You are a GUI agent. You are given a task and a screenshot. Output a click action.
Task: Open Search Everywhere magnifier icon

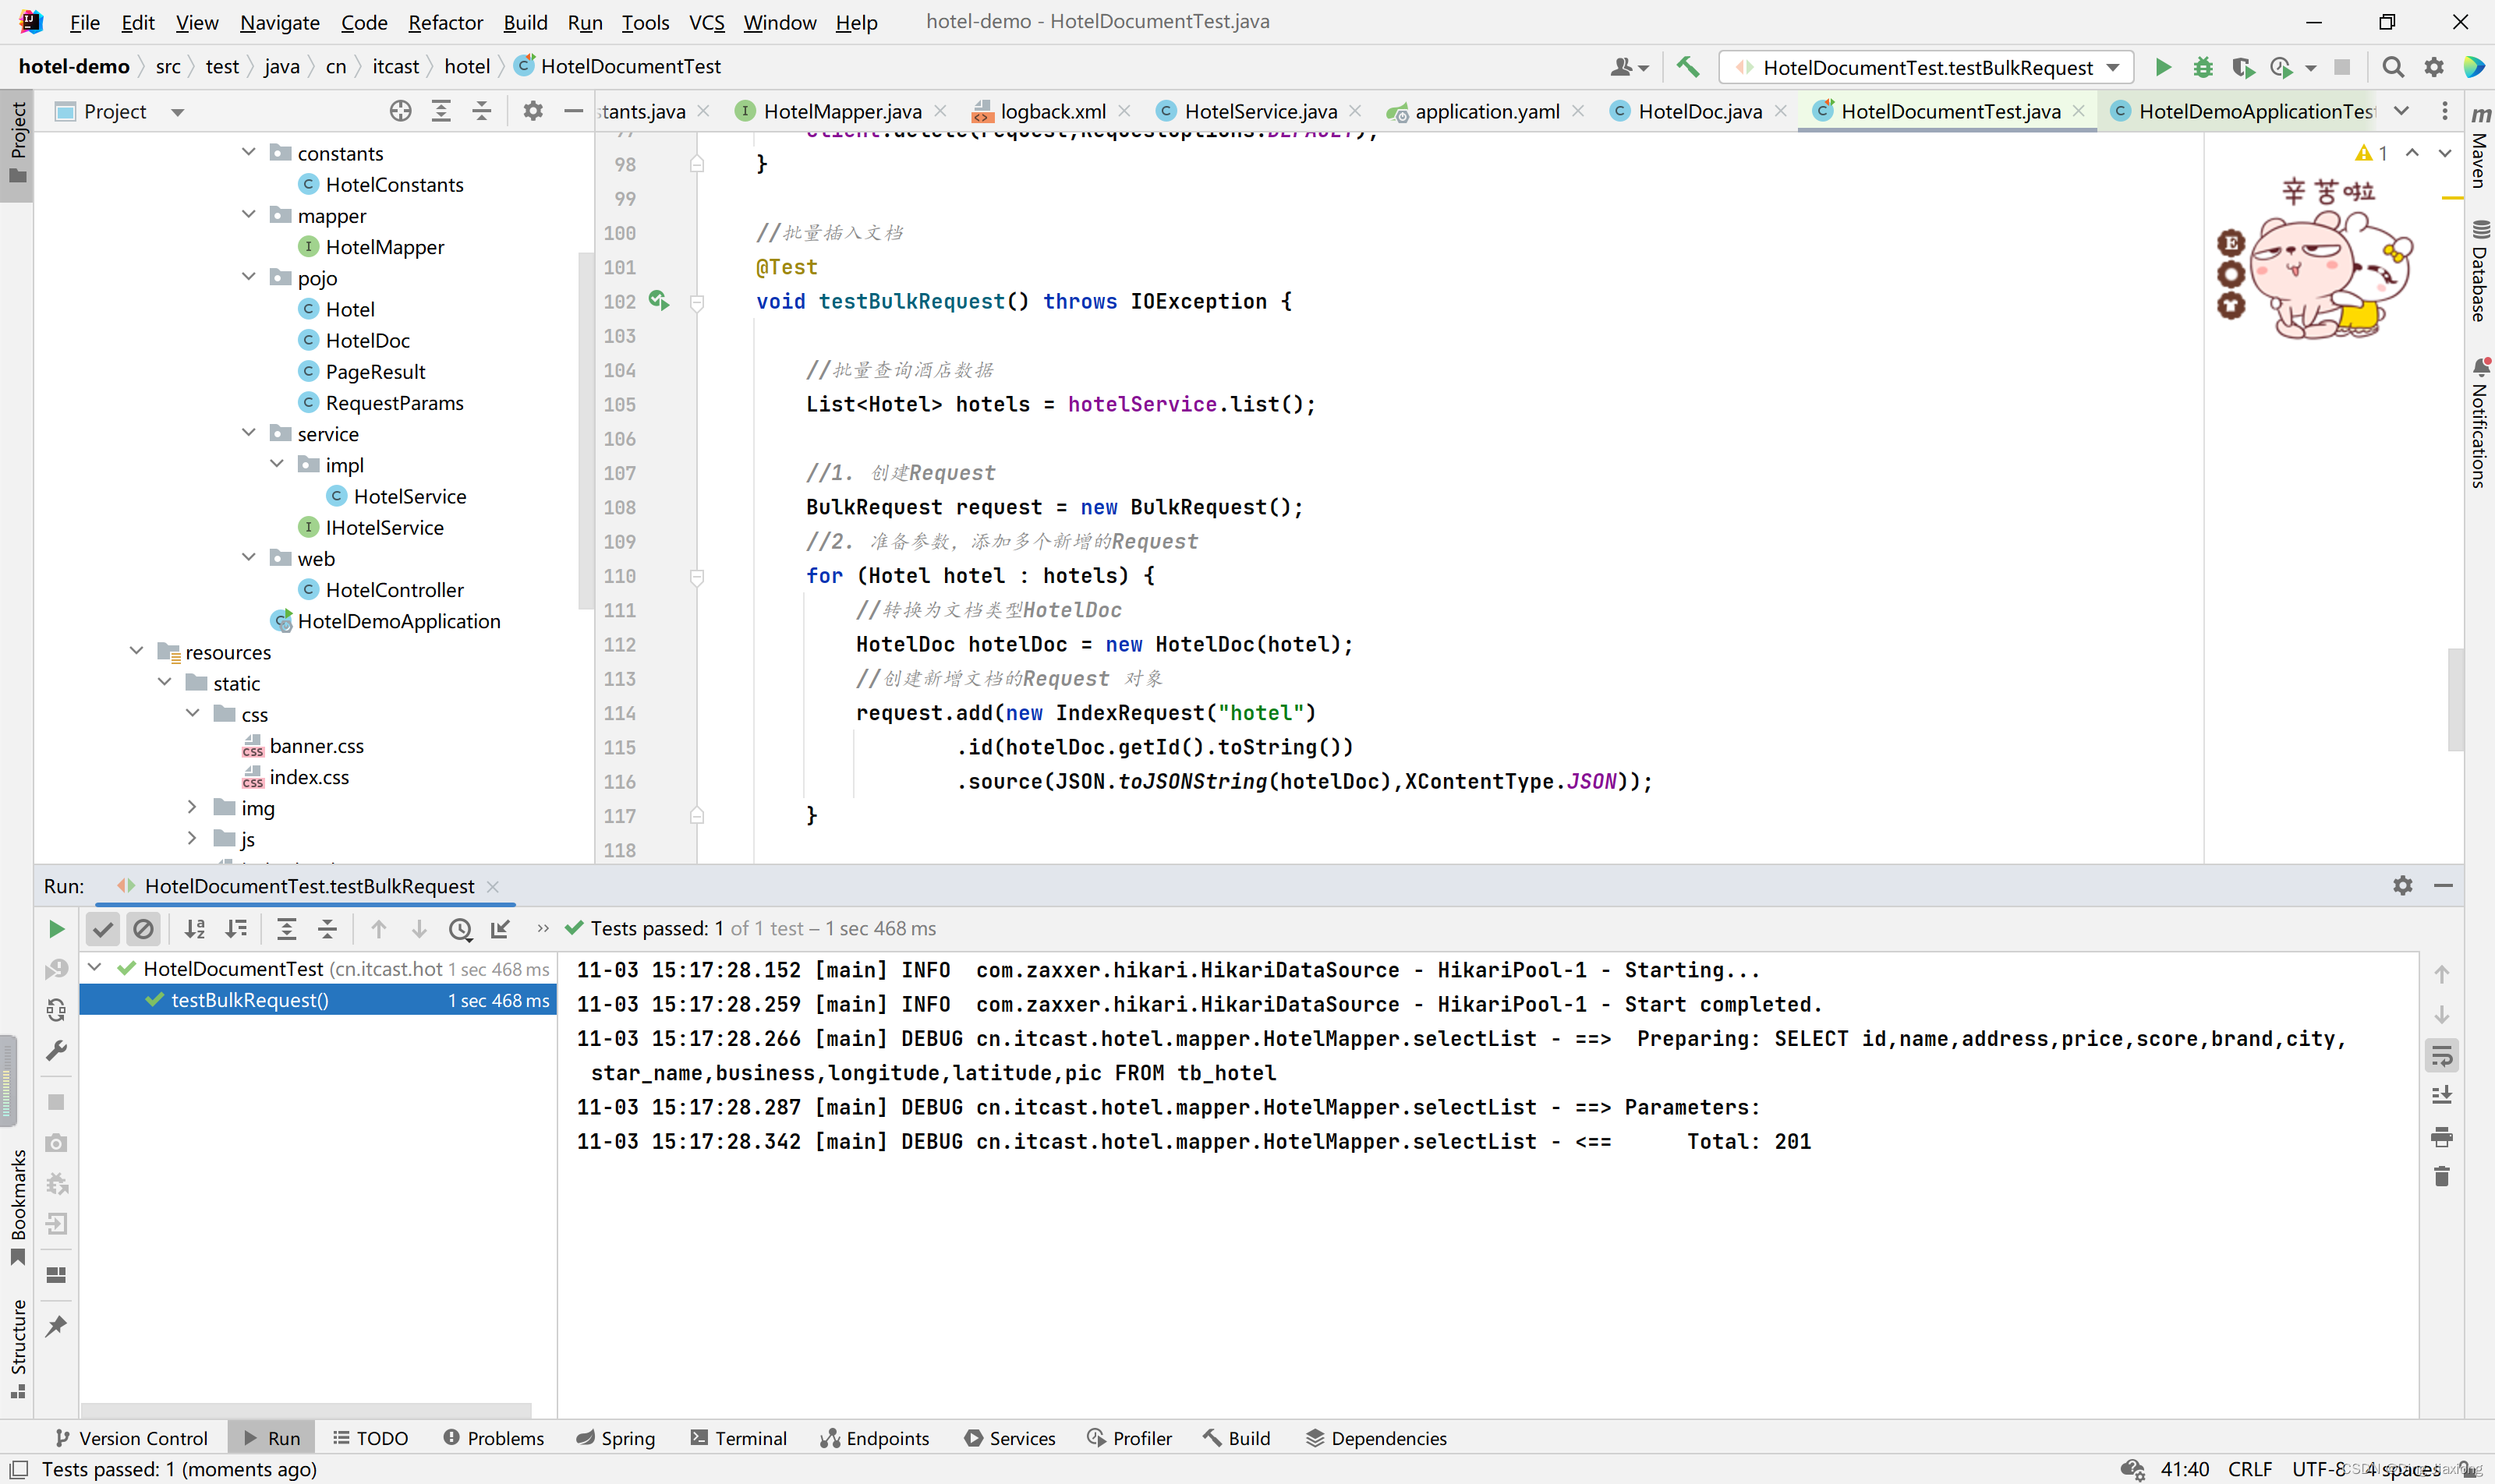(2393, 67)
